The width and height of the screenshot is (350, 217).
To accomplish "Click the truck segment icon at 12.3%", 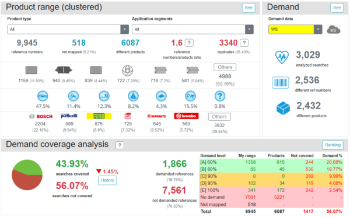I will coord(104,96).
